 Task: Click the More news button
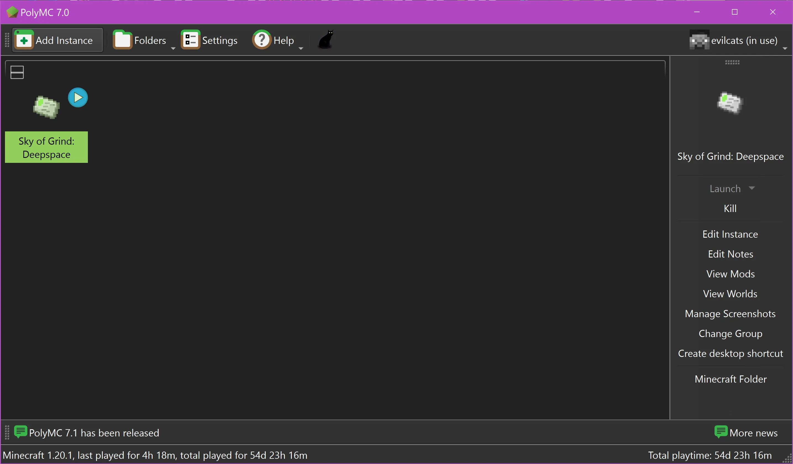point(746,433)
